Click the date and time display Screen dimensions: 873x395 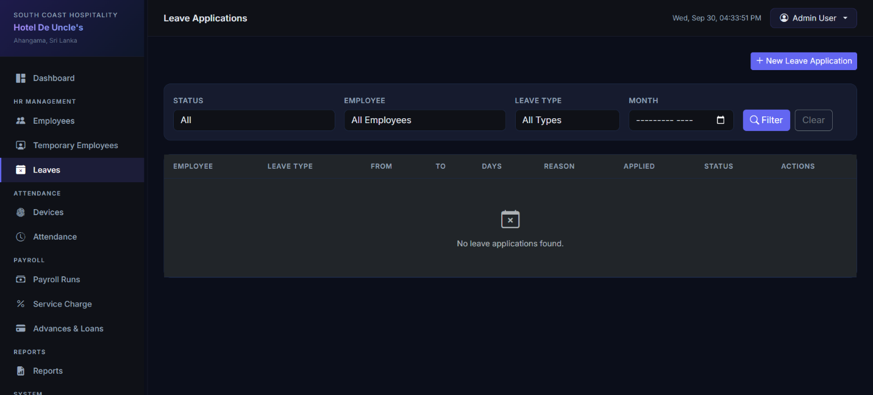click(717, 18)
